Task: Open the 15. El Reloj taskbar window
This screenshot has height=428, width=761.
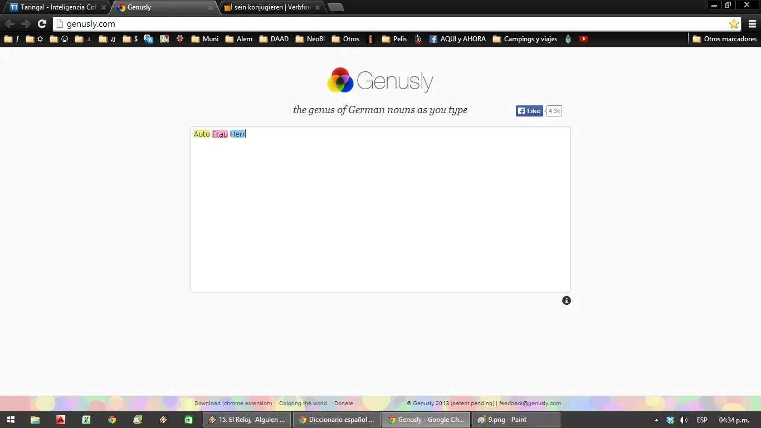Action: (x=247, y=420)
